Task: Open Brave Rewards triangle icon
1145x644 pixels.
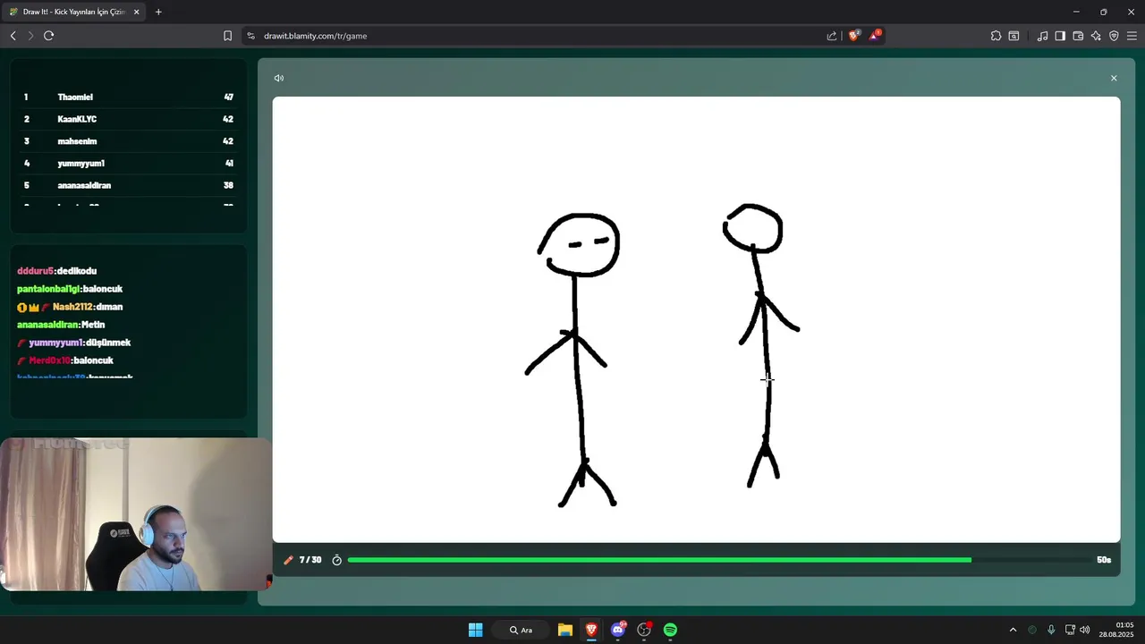Action: (x=876, y=36)
